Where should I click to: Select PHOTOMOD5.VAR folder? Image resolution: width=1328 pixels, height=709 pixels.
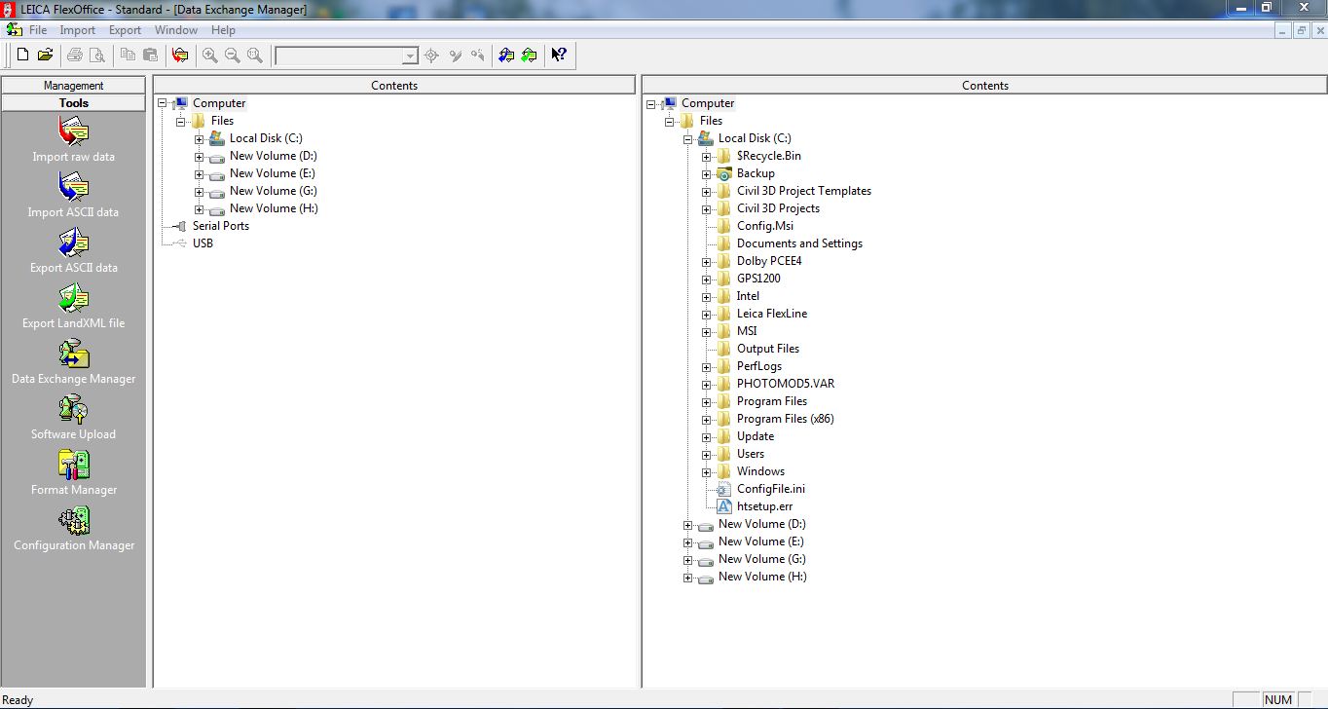click(x=786, y=384)
